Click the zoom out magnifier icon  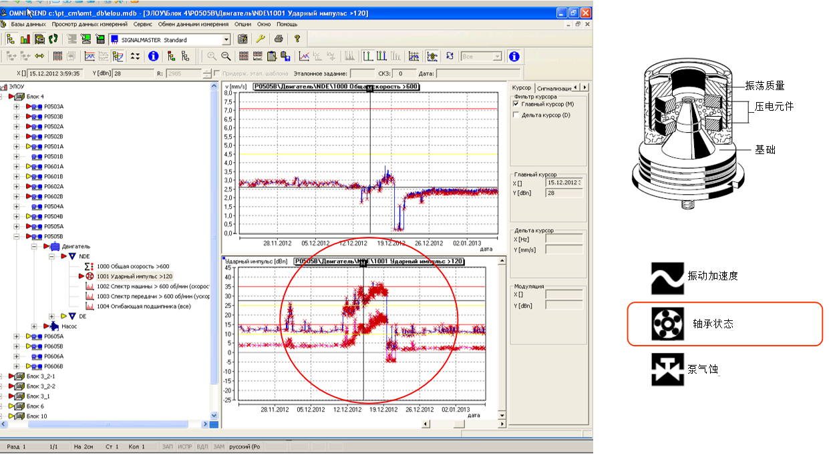[226, 57]
